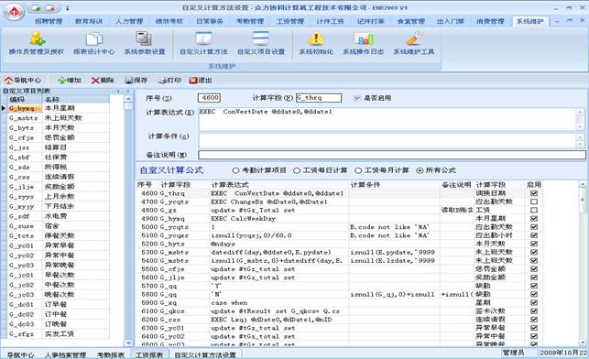Click the left list scrollbar down arrow
This screenshot has height=359, width=589.
[128, 343]
